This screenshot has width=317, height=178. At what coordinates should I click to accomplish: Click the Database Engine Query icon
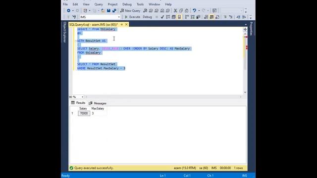pos(145,10)
